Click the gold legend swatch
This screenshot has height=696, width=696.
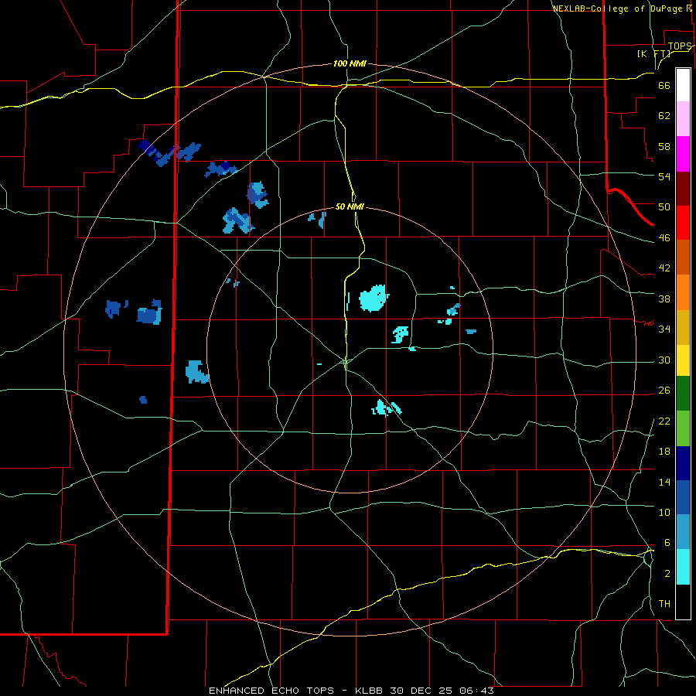point(683,327)
